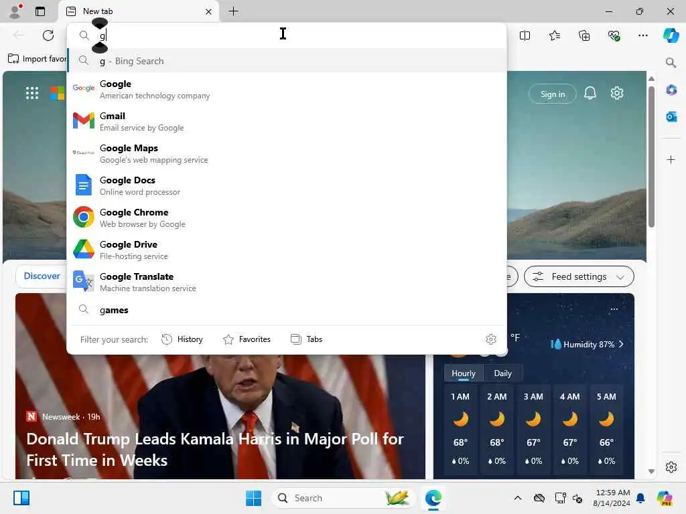Image resolution: width=686 pixels, height=514 pixels.
Task: Toggle split screen icon in toolbar
Action: click(525, 35)
